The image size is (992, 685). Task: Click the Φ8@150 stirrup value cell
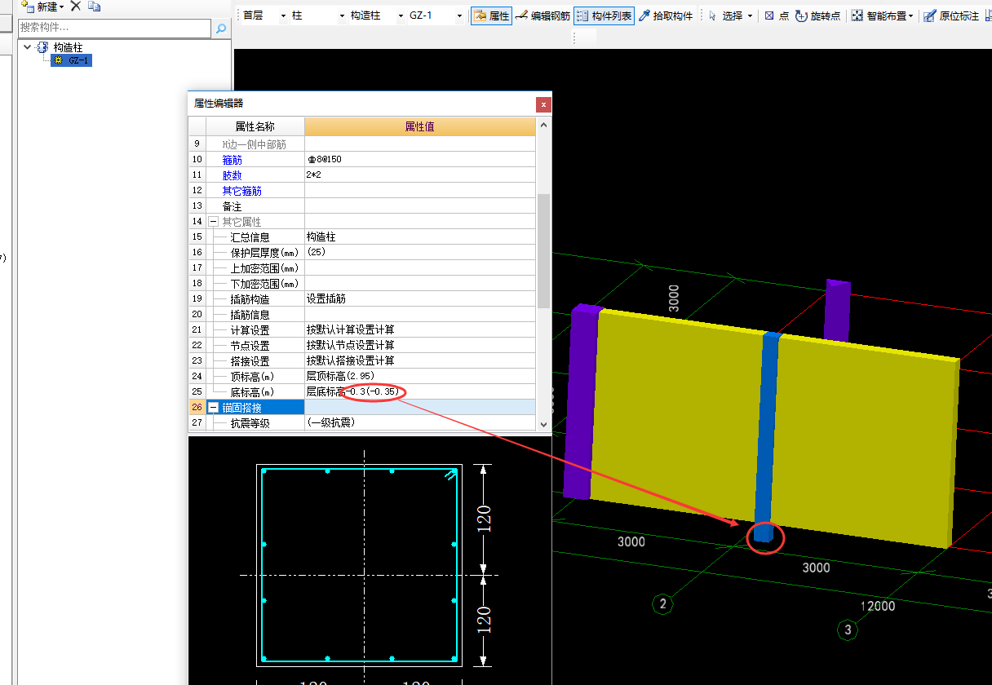(420, 160)
